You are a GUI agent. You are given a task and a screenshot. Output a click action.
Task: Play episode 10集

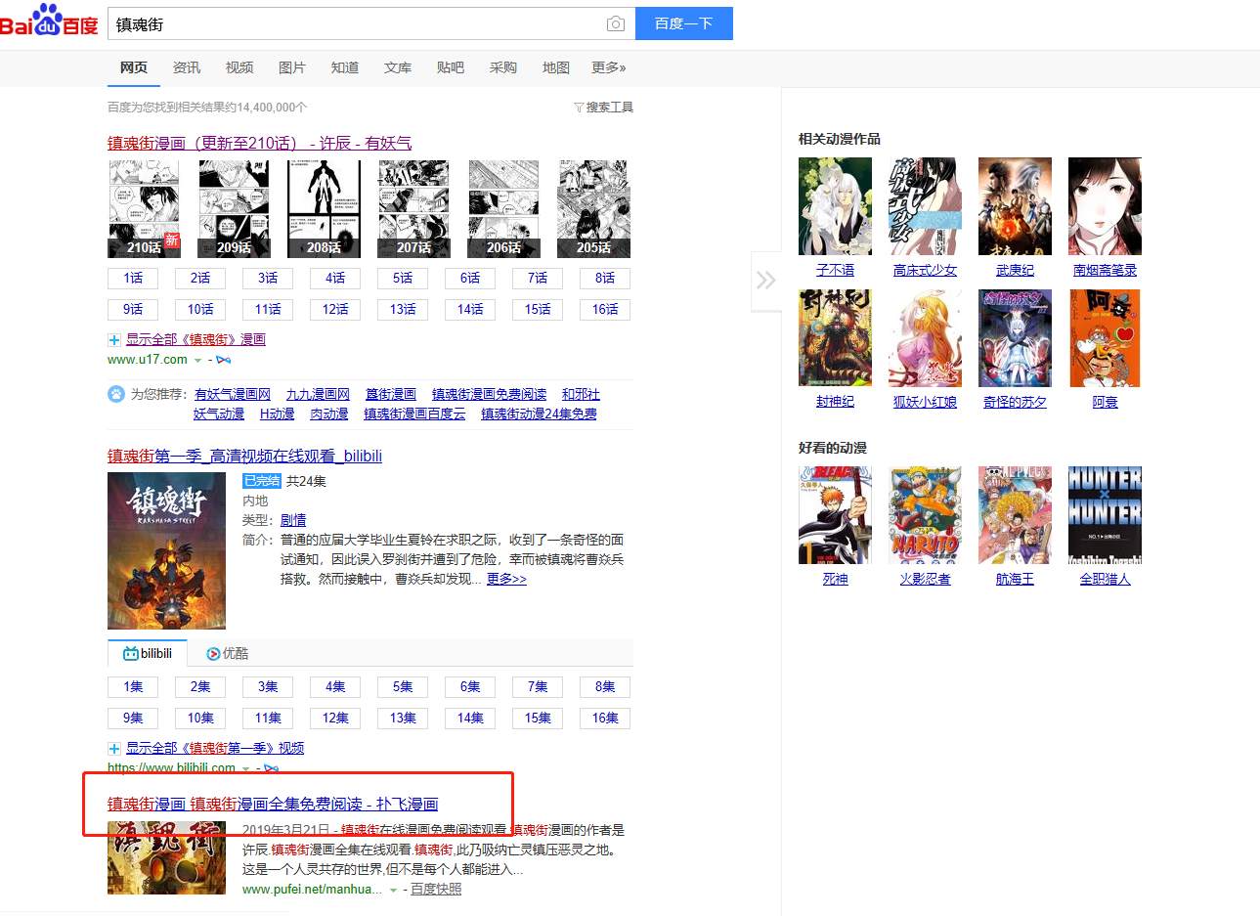(x=200, y=719)
